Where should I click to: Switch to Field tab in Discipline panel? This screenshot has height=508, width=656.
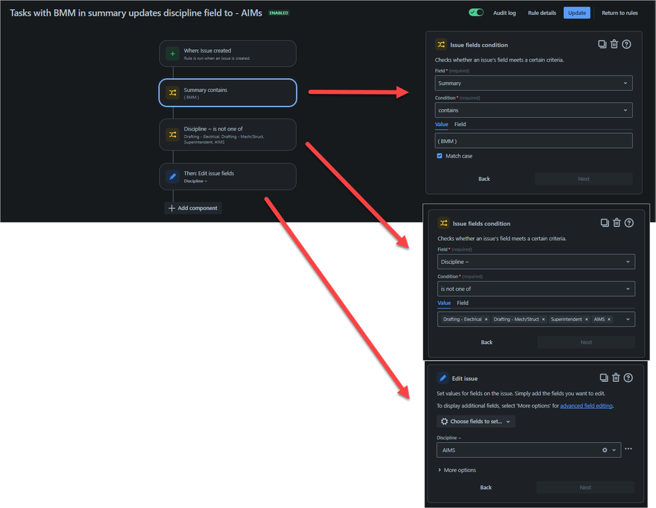[x=462, y=303]
